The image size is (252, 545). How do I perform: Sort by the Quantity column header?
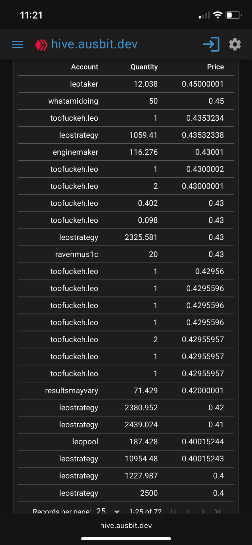(144, 67)
